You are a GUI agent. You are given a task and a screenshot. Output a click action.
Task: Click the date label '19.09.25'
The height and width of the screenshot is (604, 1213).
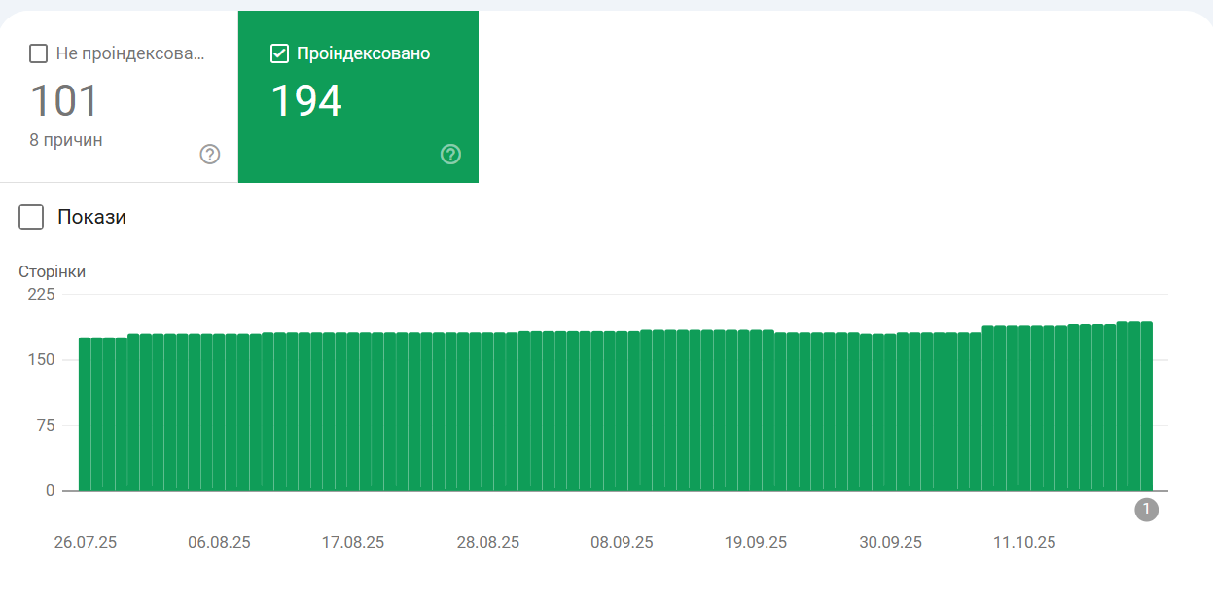[756, 542]
